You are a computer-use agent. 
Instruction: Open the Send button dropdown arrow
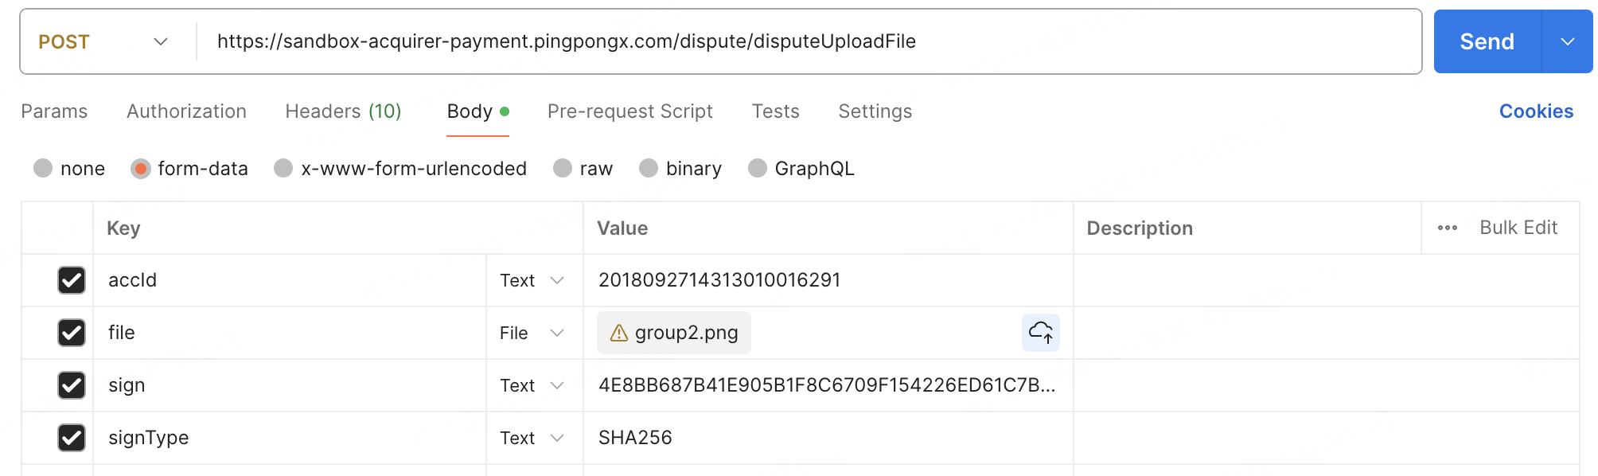(x=1567, y=41)
